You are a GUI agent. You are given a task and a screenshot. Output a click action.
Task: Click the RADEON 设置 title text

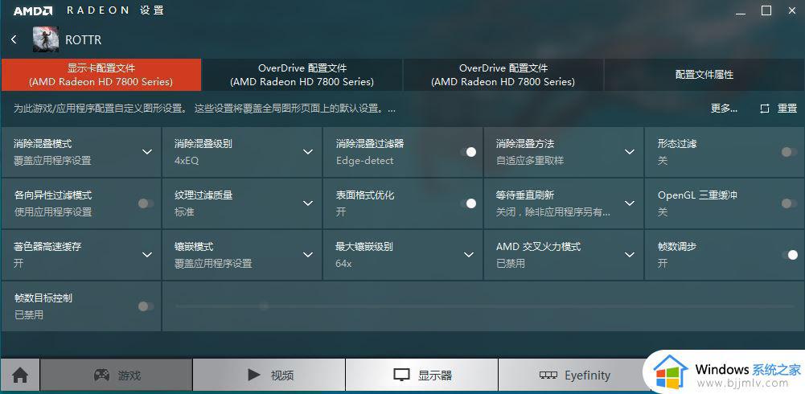coord(116,10)
